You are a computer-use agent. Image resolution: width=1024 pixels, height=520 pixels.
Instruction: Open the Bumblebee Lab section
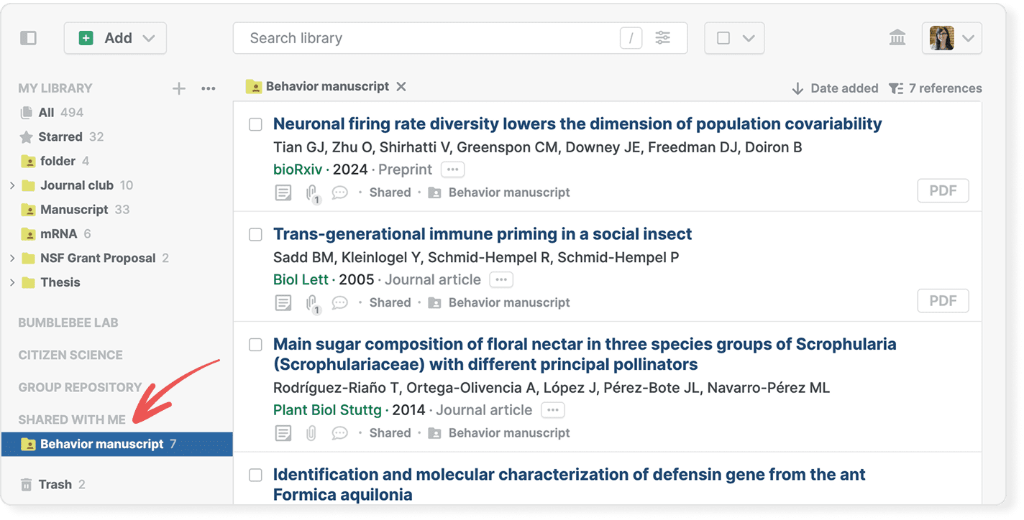(68, 322)
